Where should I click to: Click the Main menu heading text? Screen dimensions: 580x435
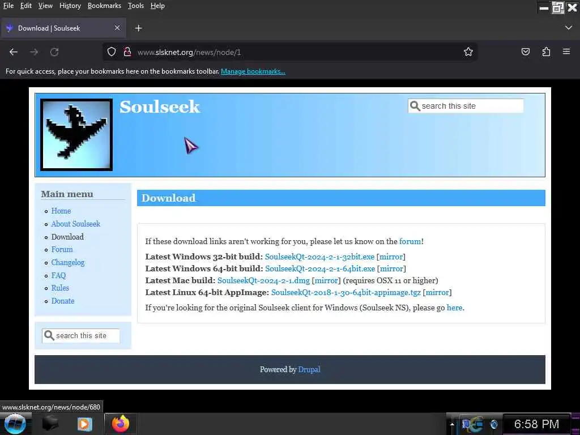tap(67, 194)
